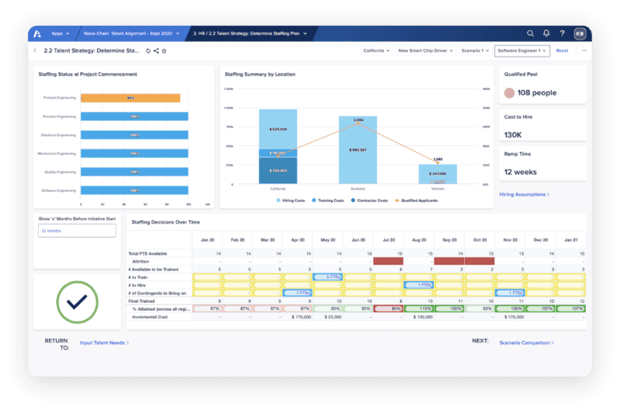Open the more options ellipsis menu
This screenshot has width=618, height=405.
[584, 50]
